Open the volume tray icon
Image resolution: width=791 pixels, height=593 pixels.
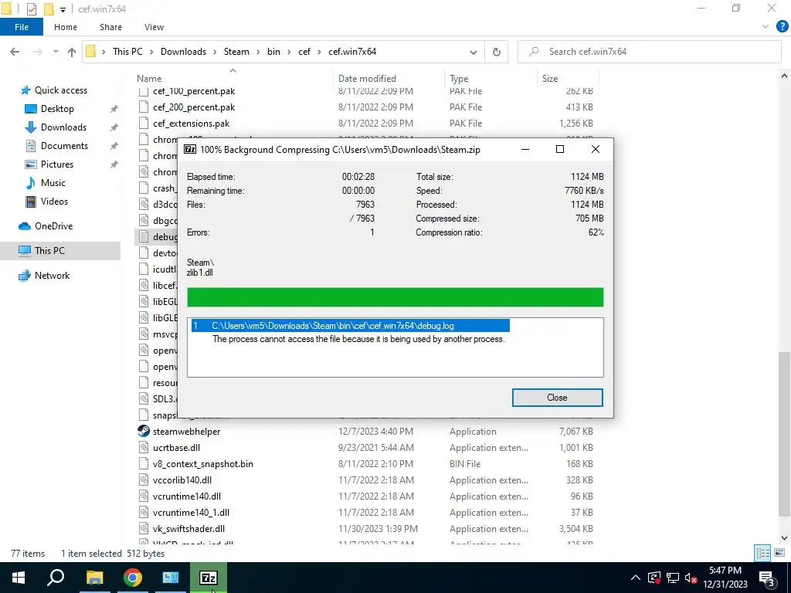tap(691, 578)
